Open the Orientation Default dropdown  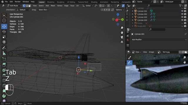[x=23, y=10]
